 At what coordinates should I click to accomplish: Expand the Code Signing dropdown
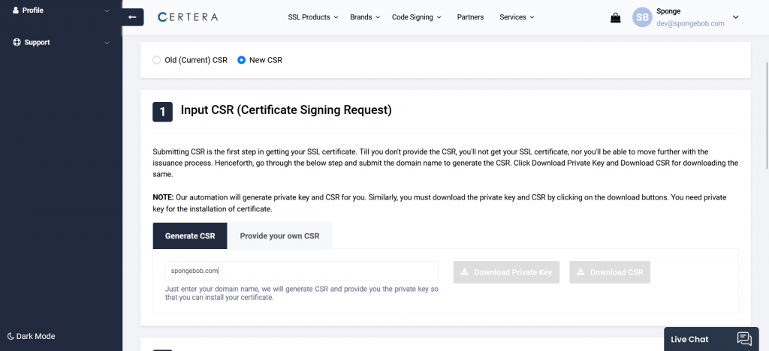pos(416,17)
